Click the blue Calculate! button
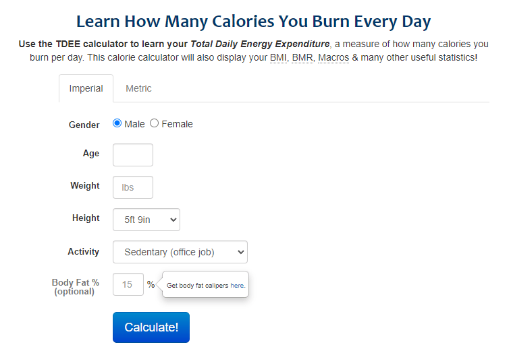The height and width of the screenshot is (351, 509). (x=151, y=327)
